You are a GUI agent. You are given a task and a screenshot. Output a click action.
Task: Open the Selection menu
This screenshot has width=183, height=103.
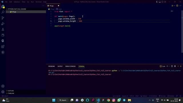coord(17,2)
